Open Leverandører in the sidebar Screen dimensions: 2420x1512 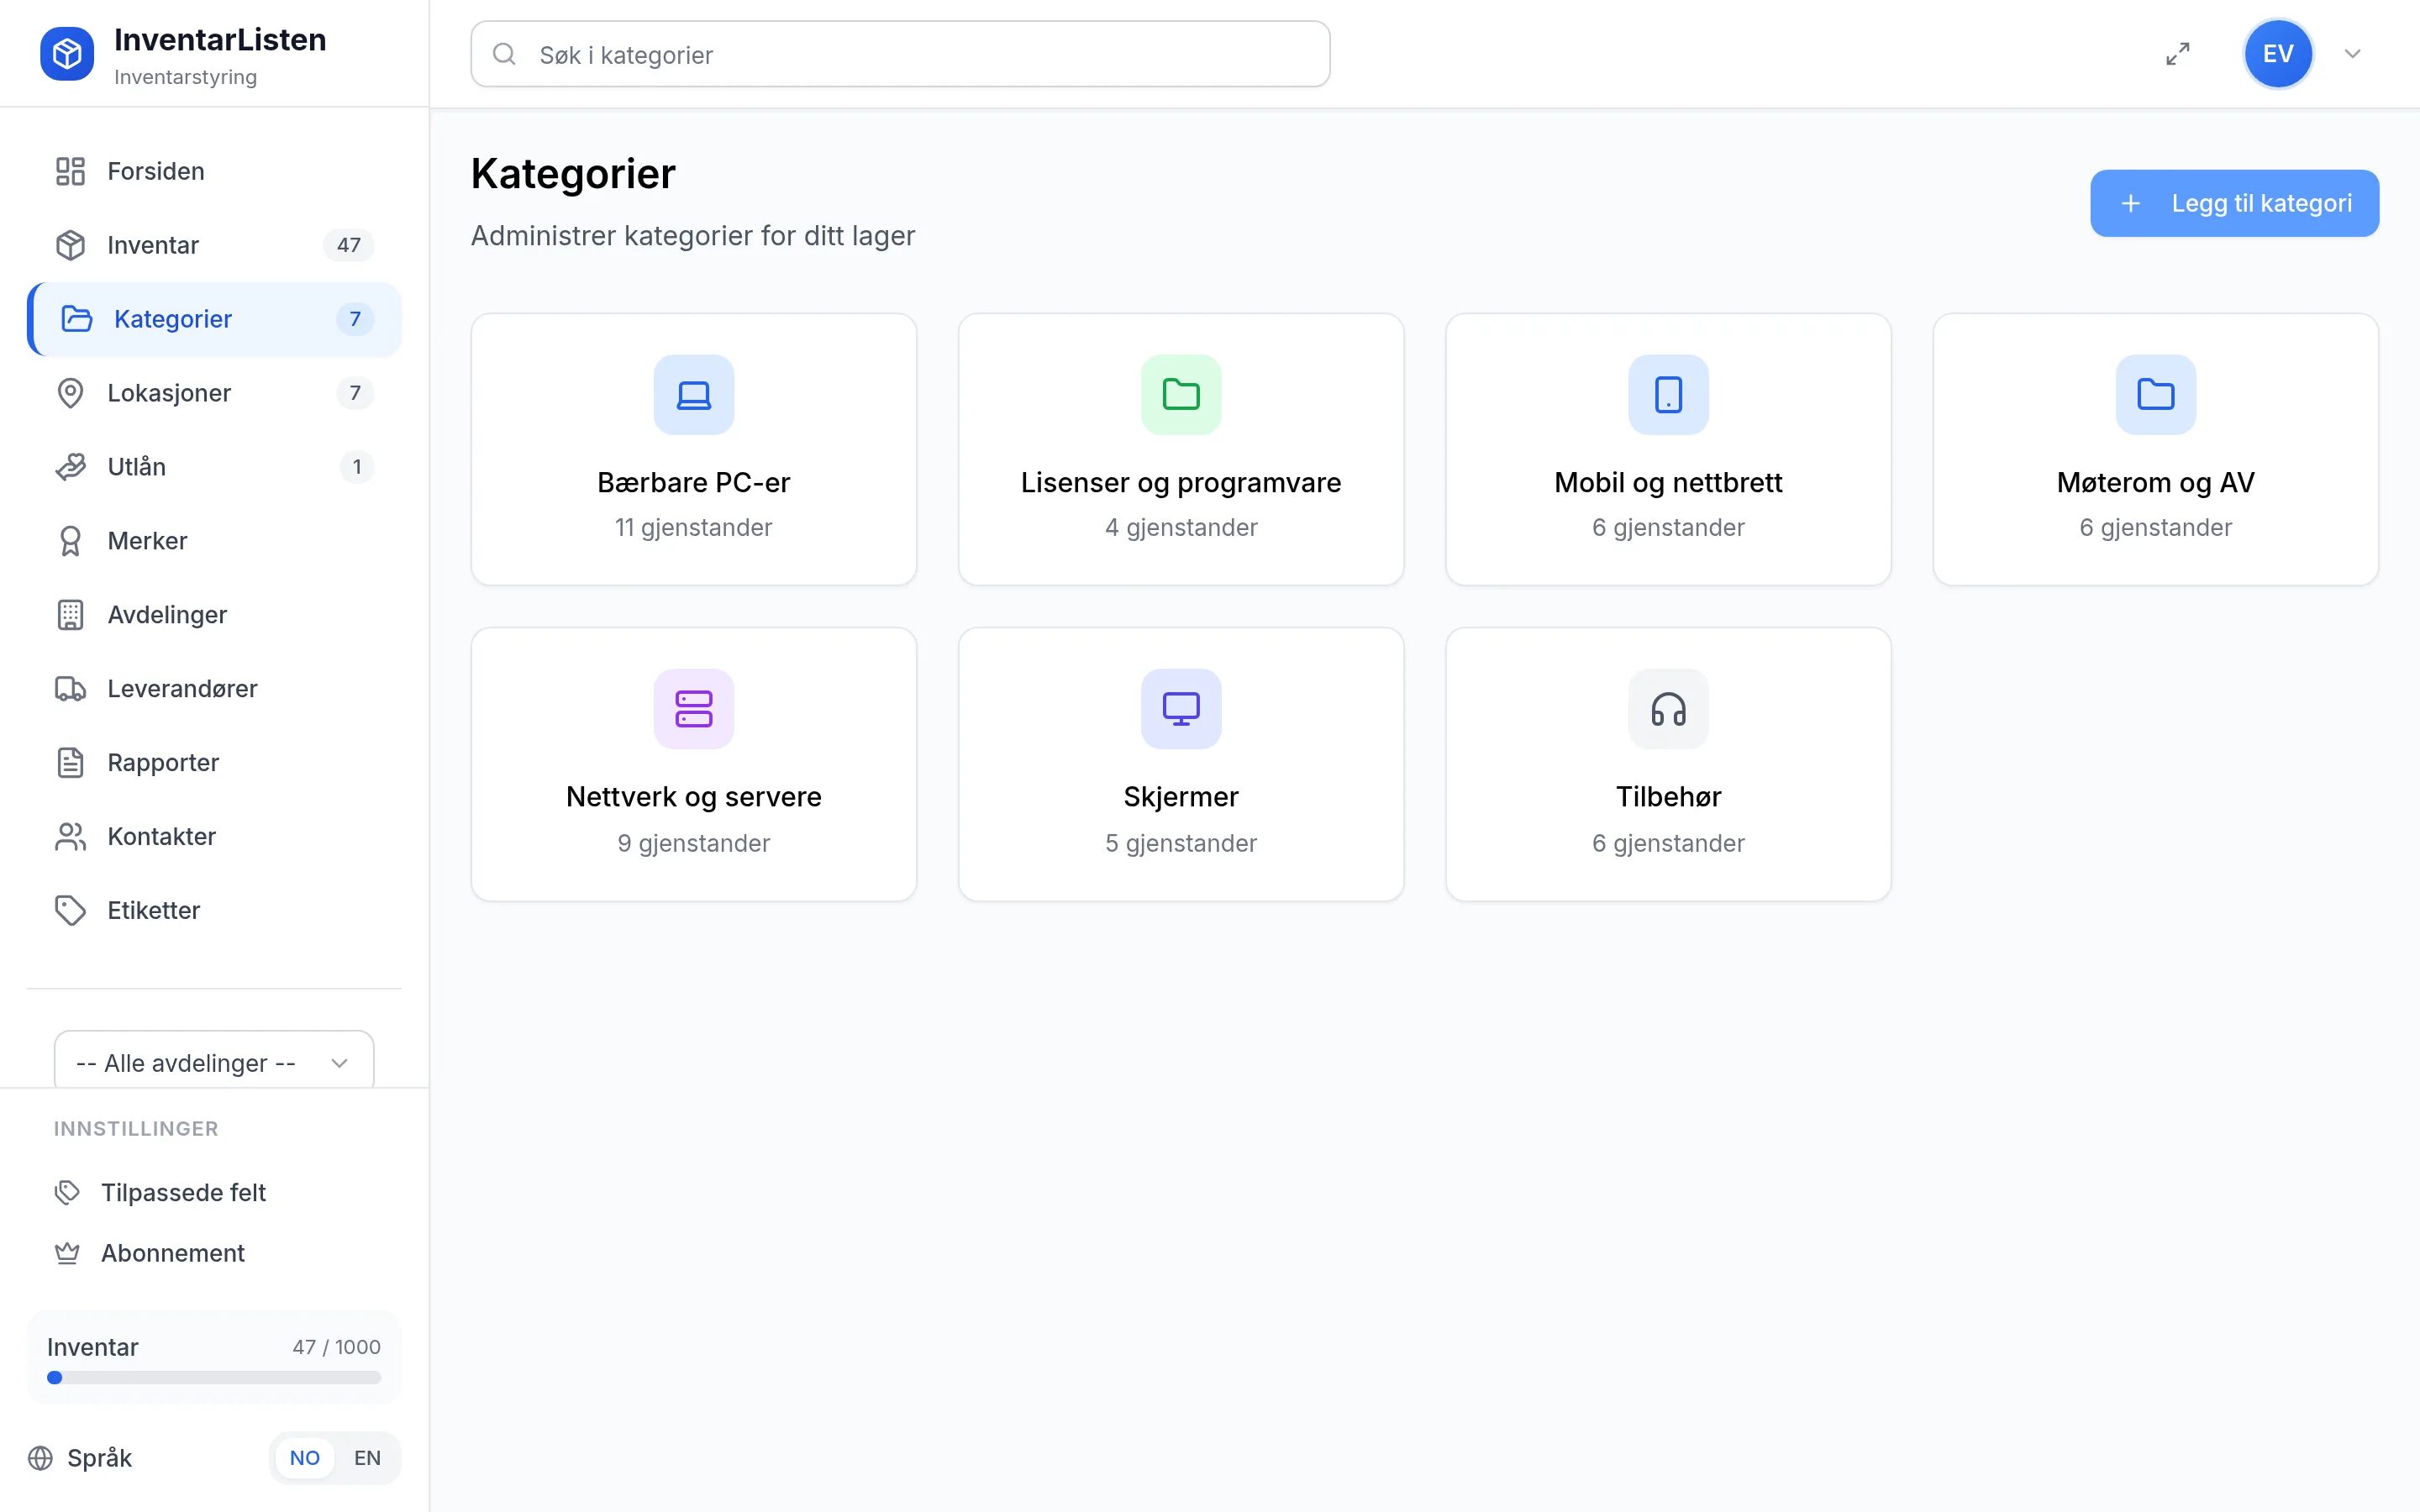(x=214, y=689)
